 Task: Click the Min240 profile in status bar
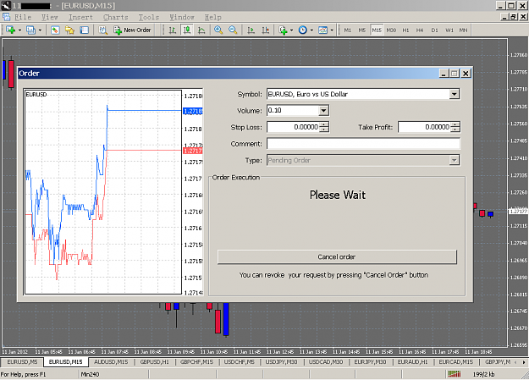[90, 374]
